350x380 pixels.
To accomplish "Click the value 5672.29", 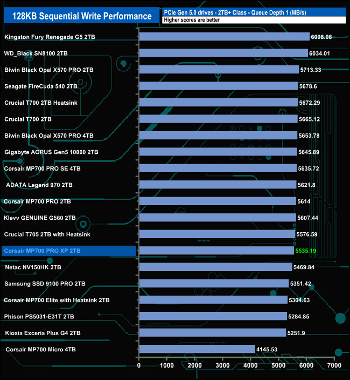I will [x=310, y=103].
